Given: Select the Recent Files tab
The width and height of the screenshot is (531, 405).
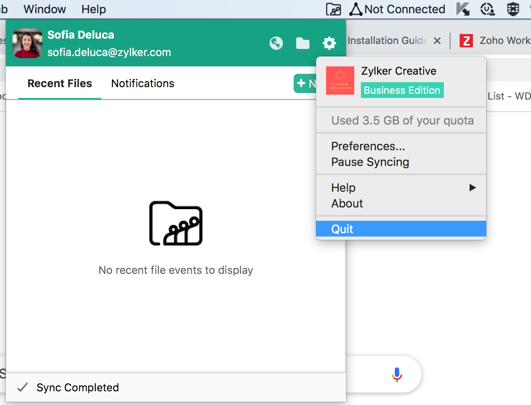Looking at the screenshot, I should tap(60, 83).
